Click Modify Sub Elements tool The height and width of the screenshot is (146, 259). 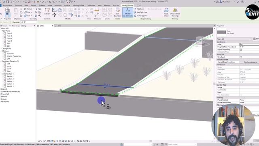[x=127, y=12]
